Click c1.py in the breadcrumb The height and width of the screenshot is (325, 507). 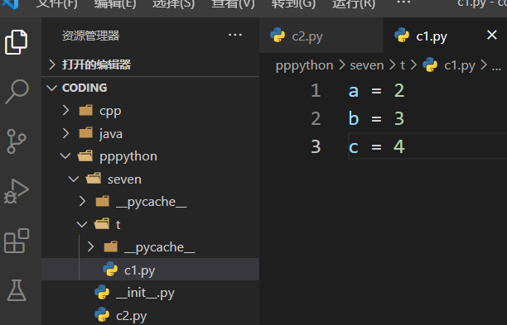click(460, 65)
